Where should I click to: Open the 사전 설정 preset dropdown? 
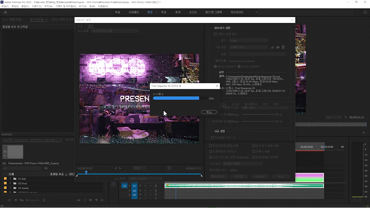[x=248, y=47]
